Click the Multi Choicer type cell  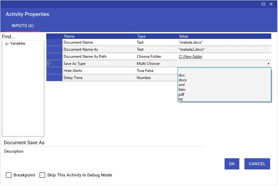148,64
